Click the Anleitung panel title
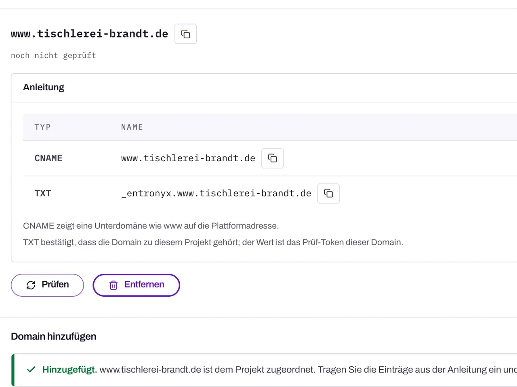Viewport: 517px width, 387px height. [x=44, y=87]
